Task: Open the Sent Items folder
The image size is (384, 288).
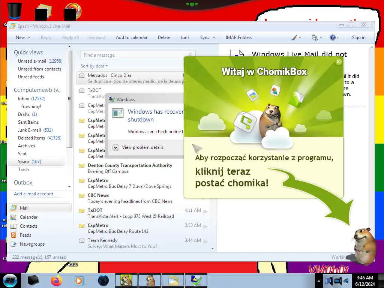Action: click(x=28, y=122)
